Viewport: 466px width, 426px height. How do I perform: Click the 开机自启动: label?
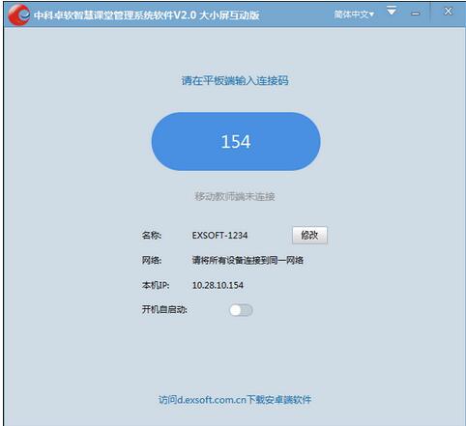[164, 310]
